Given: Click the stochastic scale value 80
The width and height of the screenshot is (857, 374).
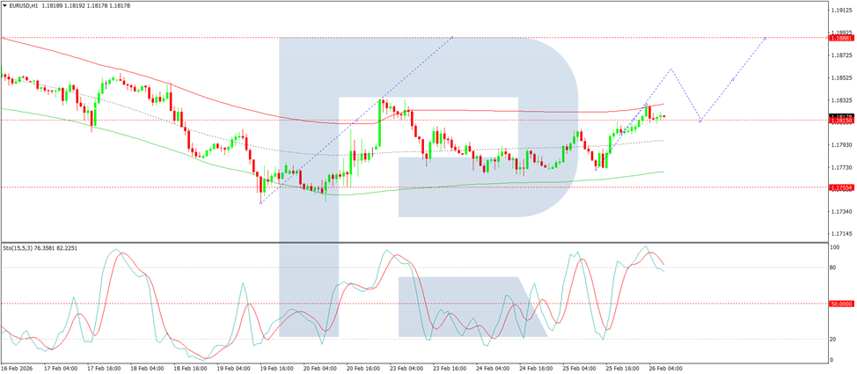Looking at the screenshot, I should coord(833,268).
